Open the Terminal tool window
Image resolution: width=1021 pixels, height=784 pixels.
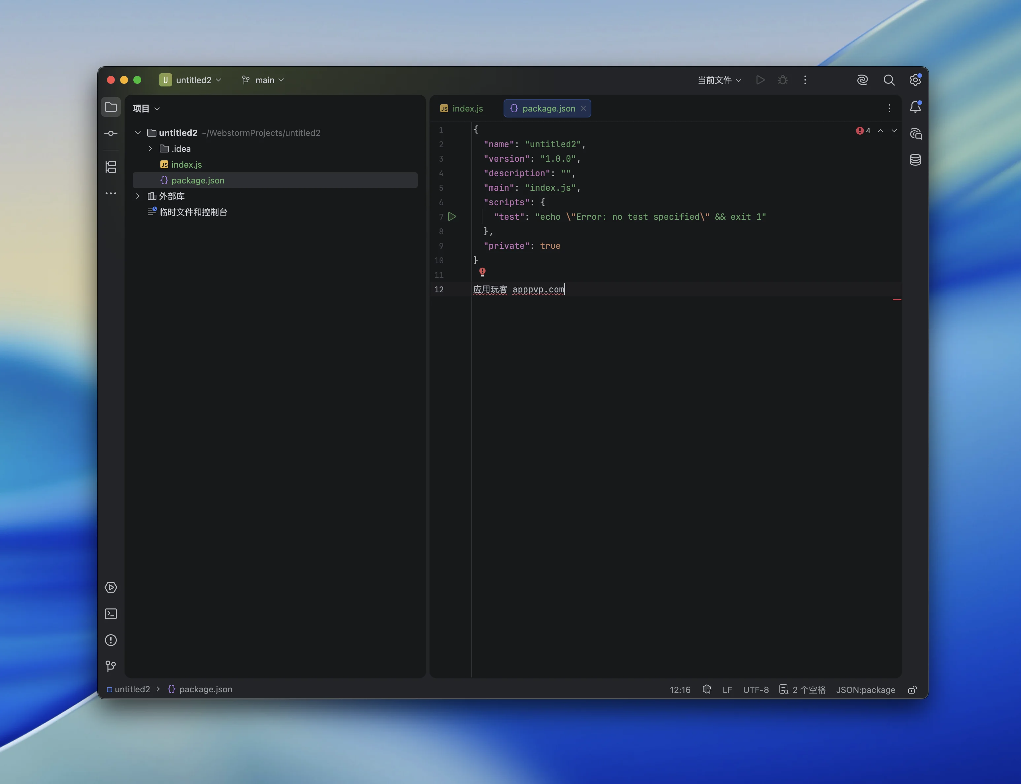pos(111,614)
